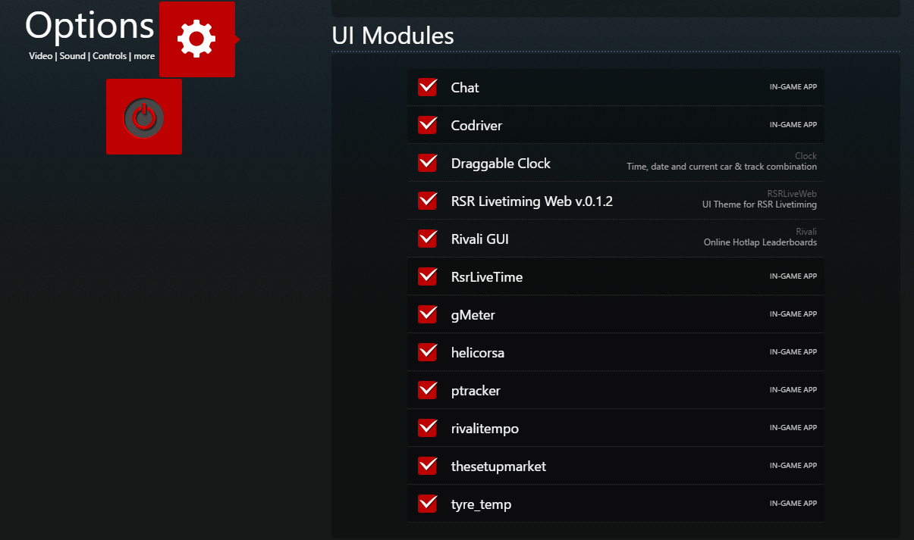This screenshot has height=540, width=914.
Task: Click the red gear Options icon
Action: coord(196,39)
